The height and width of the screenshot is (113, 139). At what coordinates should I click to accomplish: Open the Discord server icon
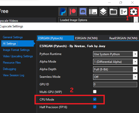click(x=83, y=12)
